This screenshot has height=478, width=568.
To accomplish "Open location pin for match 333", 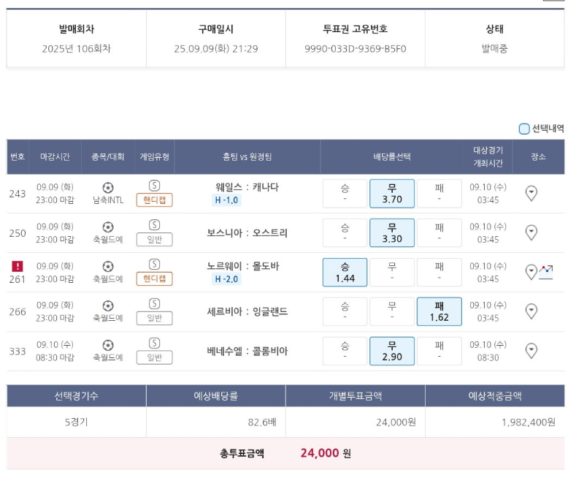I will point(531,351).
